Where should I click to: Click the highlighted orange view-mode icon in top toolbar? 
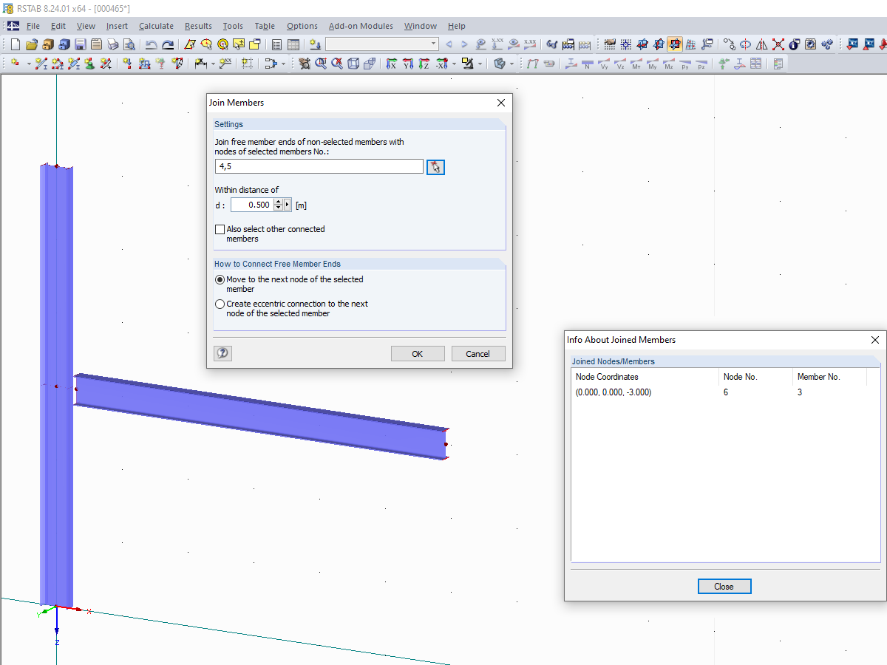coord(675,44)
